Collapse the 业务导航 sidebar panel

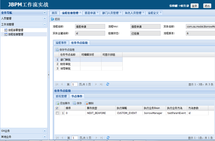[45, 12]
